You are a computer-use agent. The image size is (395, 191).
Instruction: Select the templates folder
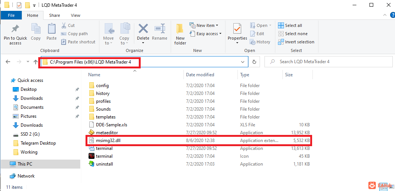point(199,117)
